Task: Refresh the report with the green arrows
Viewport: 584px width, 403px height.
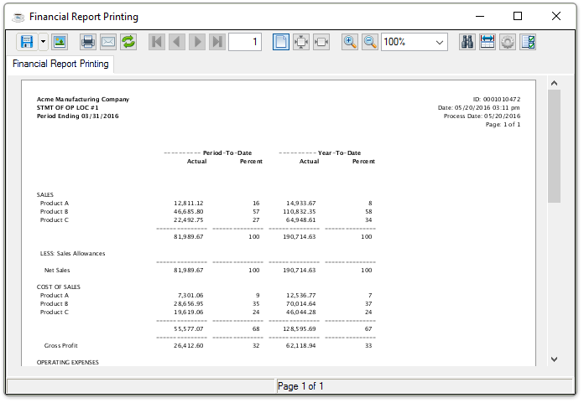Action: (128, 42)
